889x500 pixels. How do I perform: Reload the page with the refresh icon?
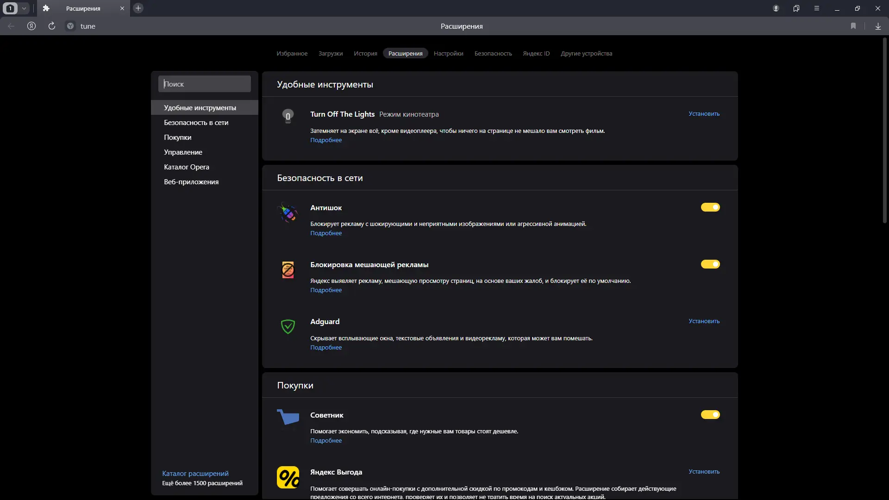click(52, 26)
